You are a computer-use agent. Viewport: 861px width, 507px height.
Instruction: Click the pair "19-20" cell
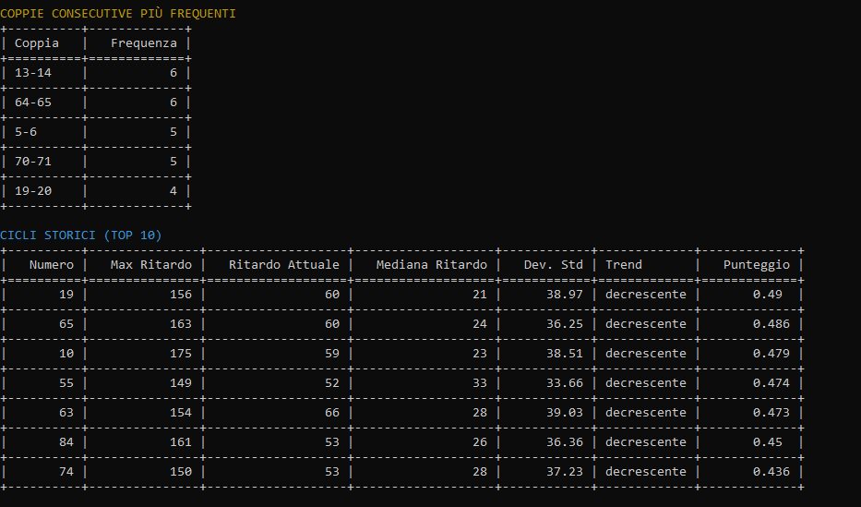pos(33,192)
